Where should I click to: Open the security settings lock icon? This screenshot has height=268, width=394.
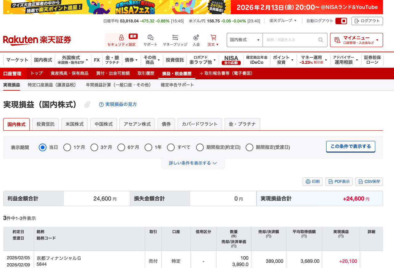tap(121, 38)
